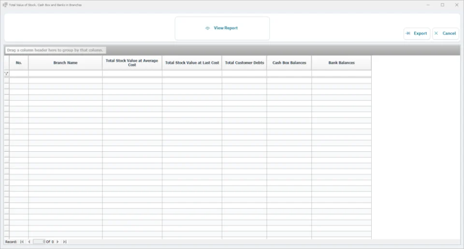Click the Bank Balances filter cell

pos(342,73)
